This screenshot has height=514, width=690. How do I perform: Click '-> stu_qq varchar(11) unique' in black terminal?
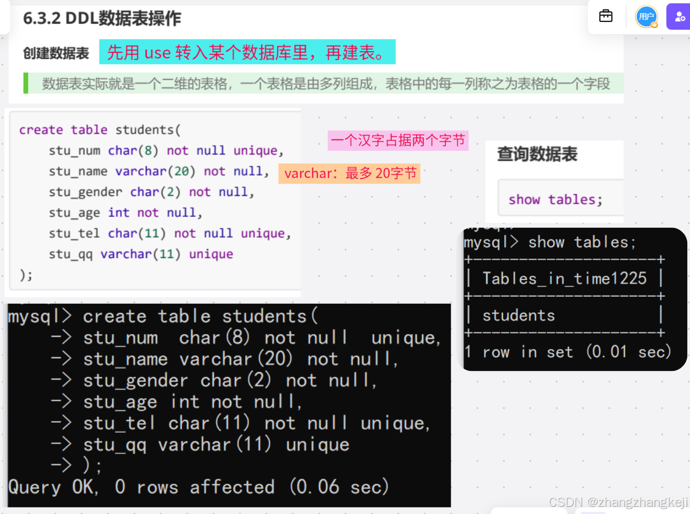tap(200, 445)
